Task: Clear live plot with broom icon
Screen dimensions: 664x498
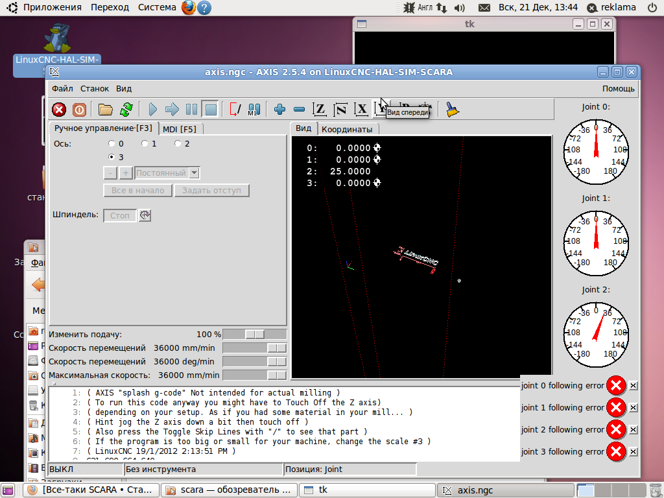Action: click(453, 110)
